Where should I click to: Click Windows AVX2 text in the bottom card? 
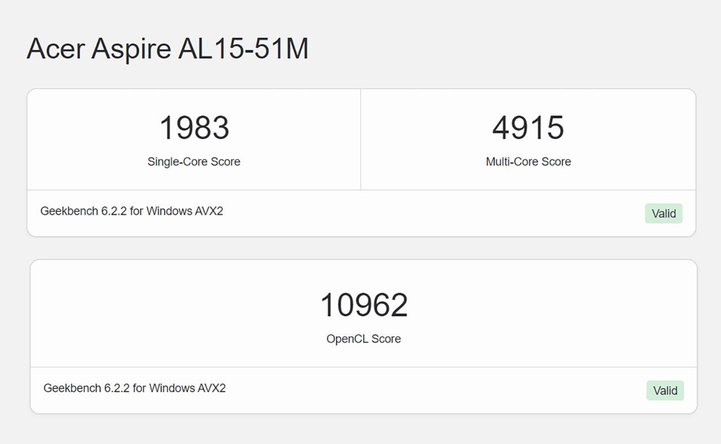[189, 388]
